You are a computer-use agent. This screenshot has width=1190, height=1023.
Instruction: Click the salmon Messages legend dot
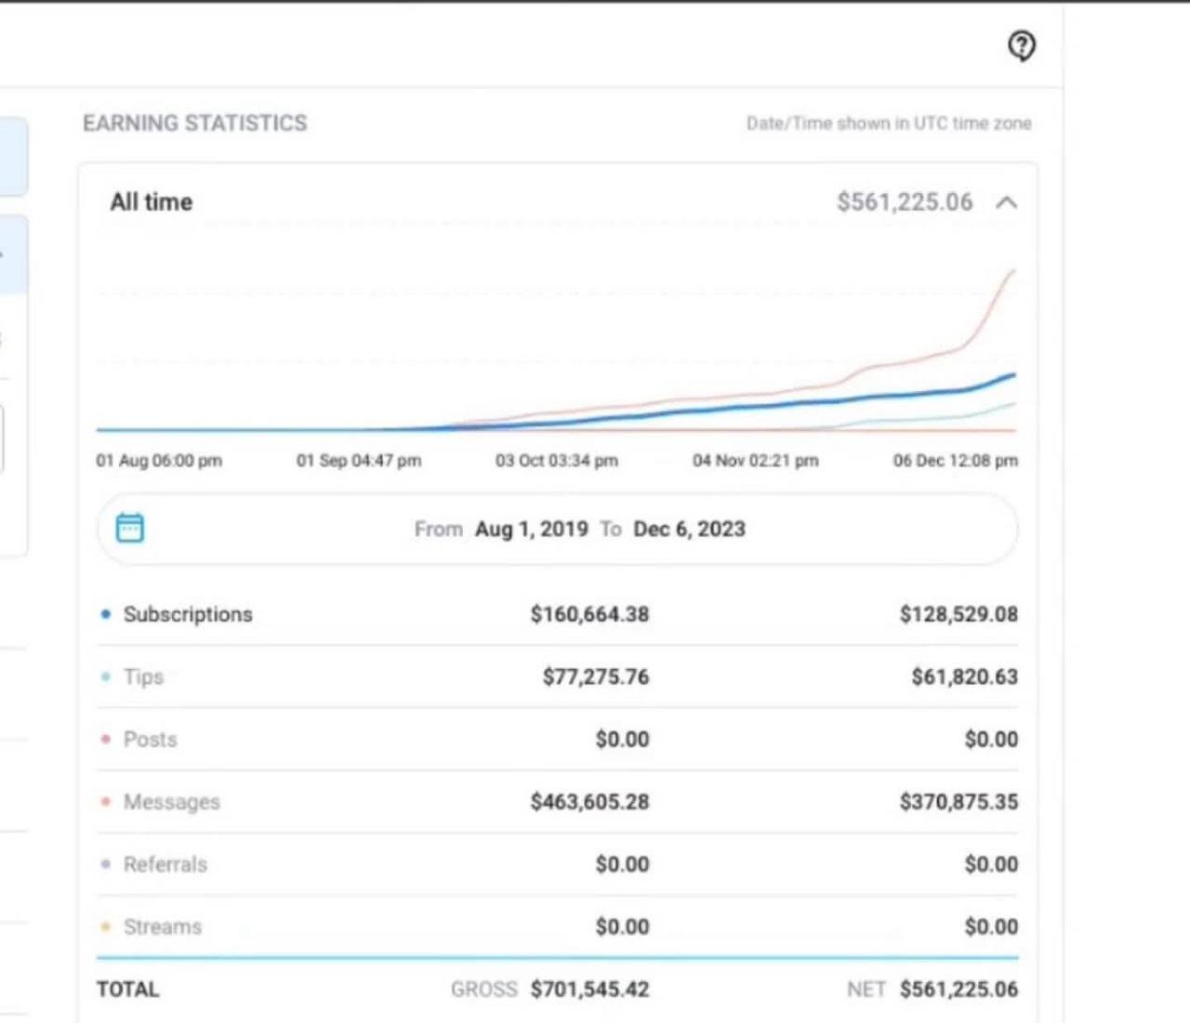(106, 802)
